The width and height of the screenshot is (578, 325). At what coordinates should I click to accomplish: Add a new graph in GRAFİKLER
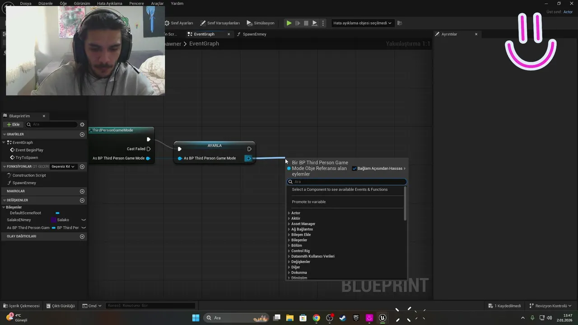[x=82, y=135]
